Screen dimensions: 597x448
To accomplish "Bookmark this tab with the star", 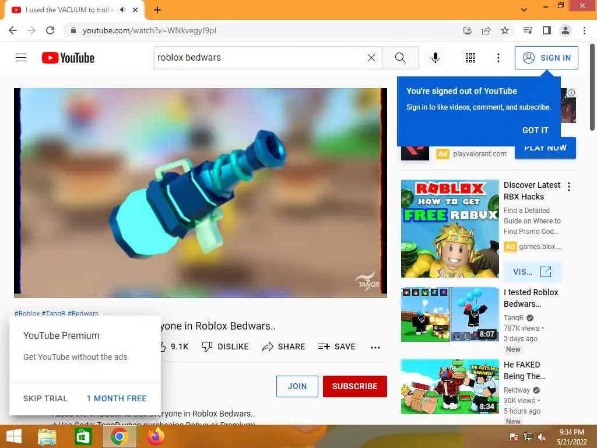I will click(505, 30).
